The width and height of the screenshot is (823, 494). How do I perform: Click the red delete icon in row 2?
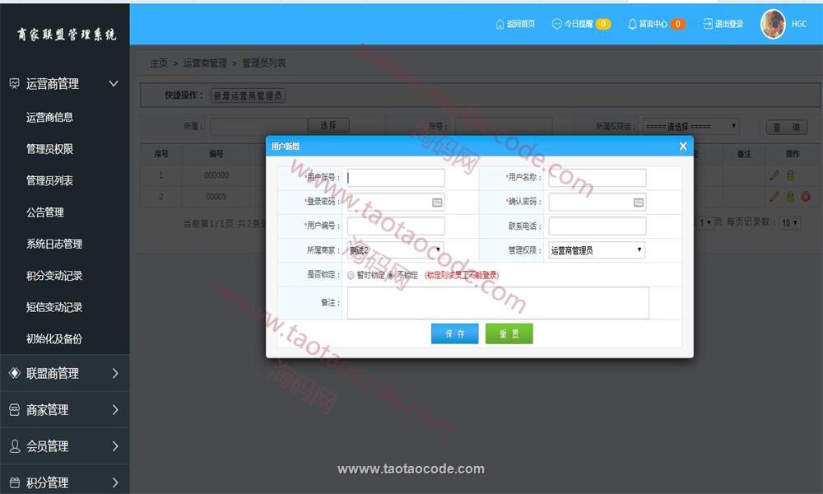coord(806,197)
